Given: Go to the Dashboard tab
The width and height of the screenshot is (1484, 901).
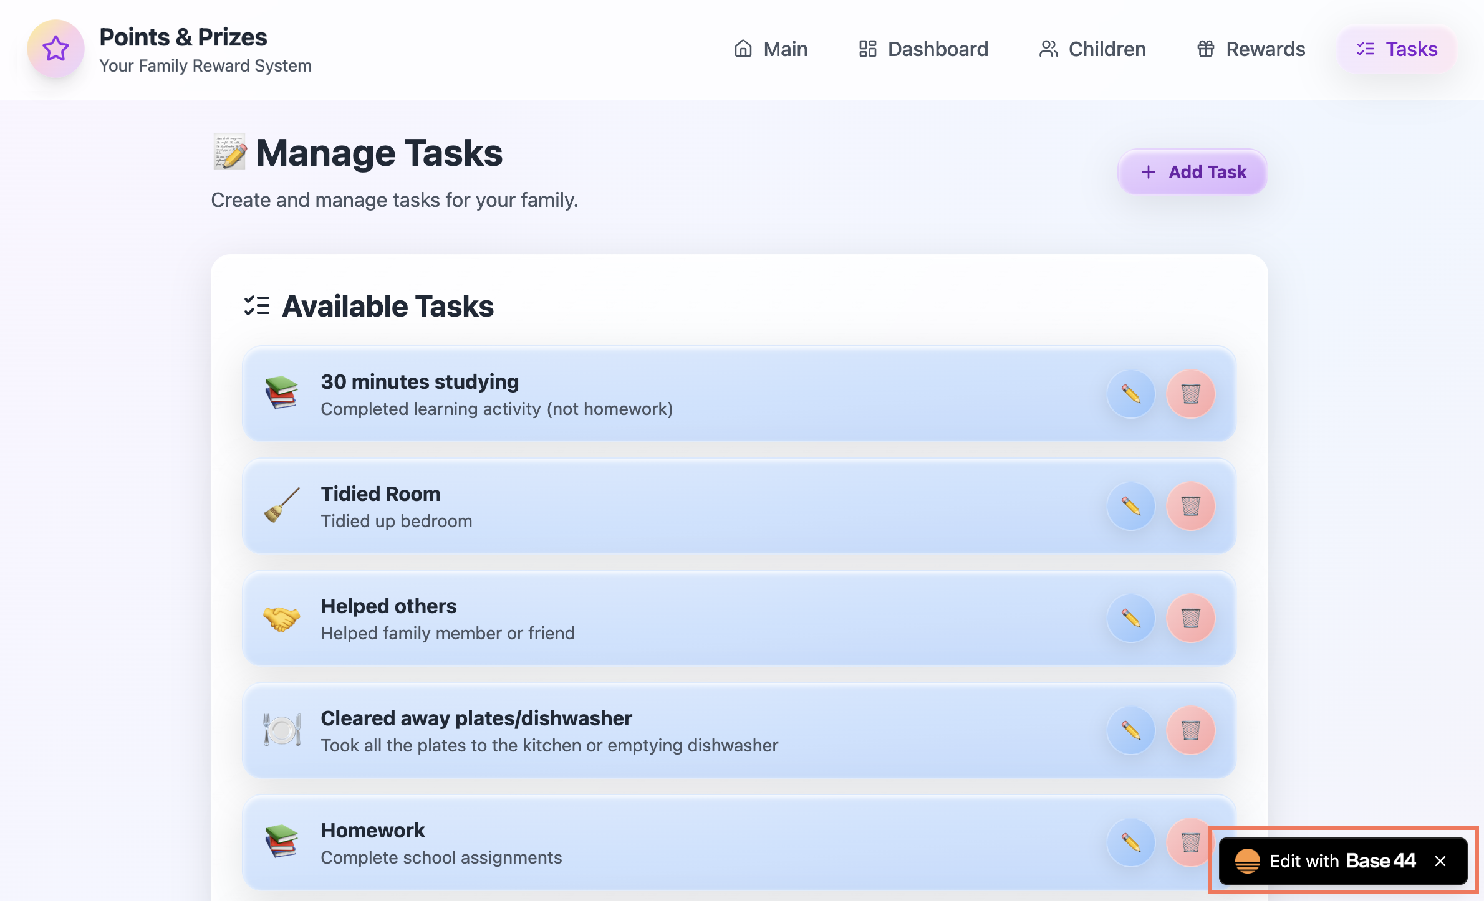Looking at the screenshot, I should [x=923, y=49].
